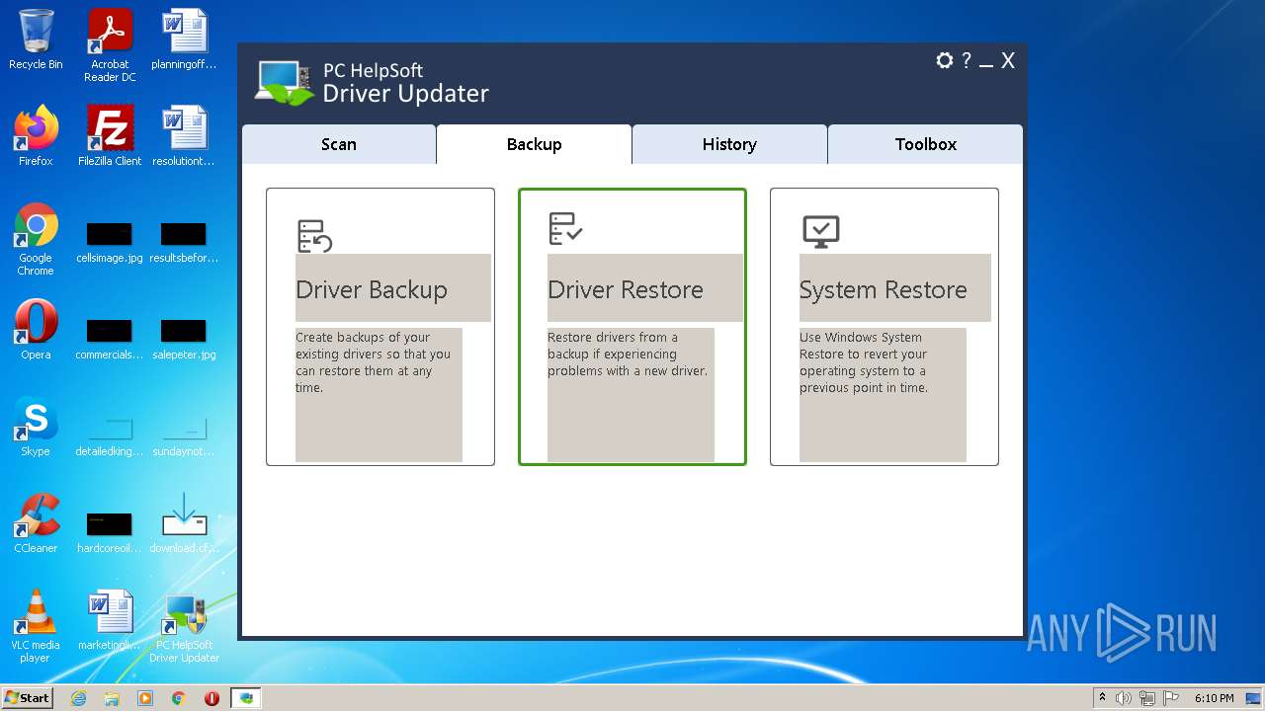Select the commercials desktop image file
The width and height of the screenshot is (1265, 711).
pos(110,340)
